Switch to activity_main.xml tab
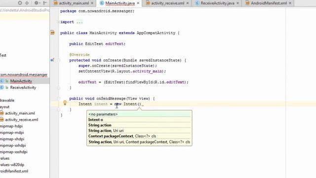 [74, 3]
